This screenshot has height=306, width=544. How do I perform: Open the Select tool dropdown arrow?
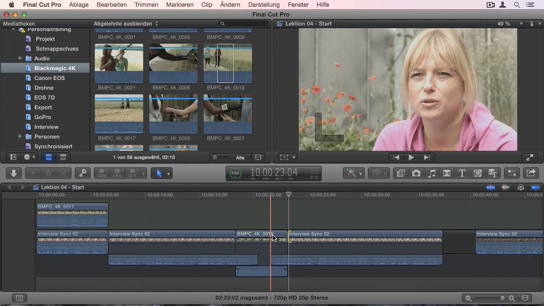coord(168,173)
